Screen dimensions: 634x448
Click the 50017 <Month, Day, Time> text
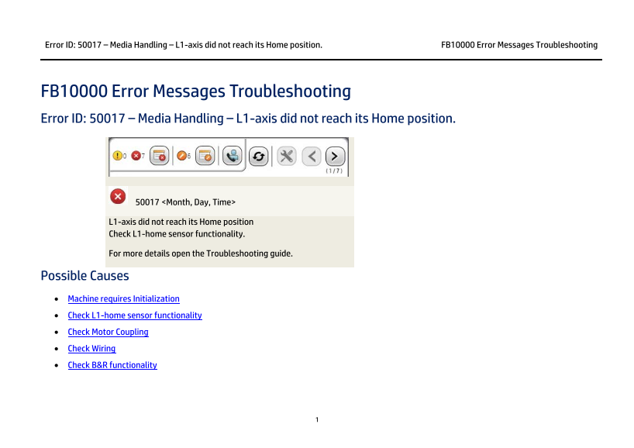click(x=185, y=202)
